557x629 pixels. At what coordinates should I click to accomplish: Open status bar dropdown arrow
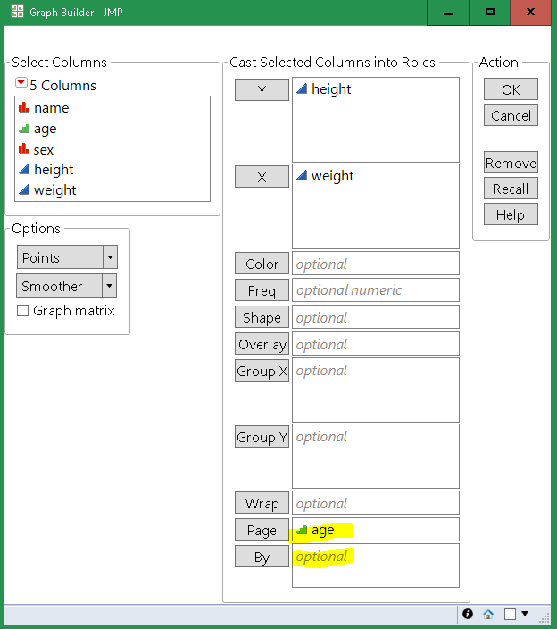(525, 615)
